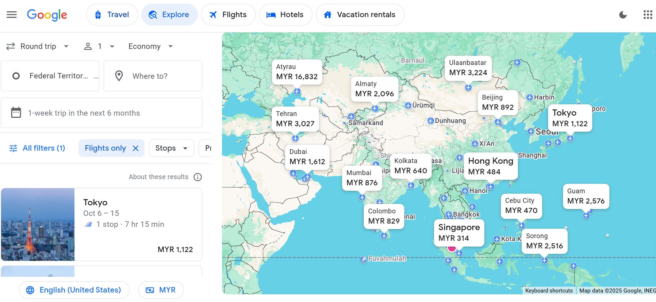
Task: Select Guam MYR 2,576 map label
Action: click(586, 196)
